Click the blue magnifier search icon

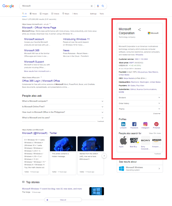pos(103,6)
